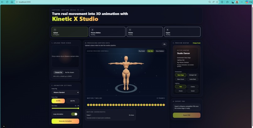Select the 60 FPS frame rate
Viewport: 253px width, 128px height.
[x=73, y=101]
